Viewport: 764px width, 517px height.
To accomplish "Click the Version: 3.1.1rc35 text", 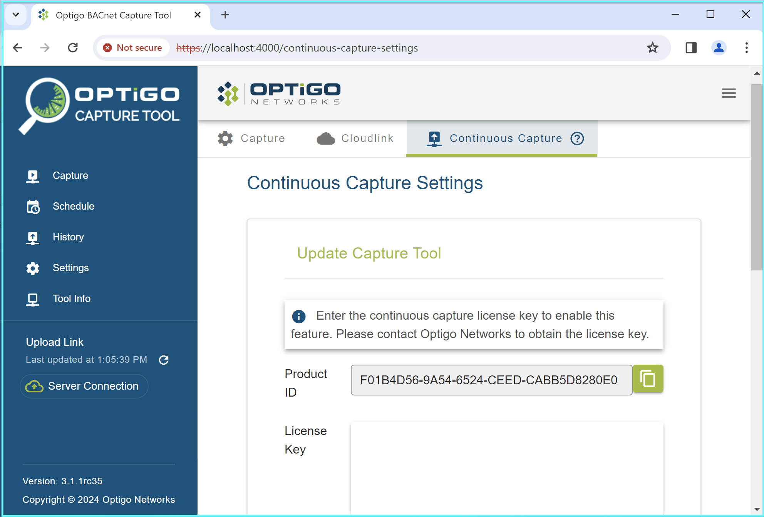I will (62, 481).
